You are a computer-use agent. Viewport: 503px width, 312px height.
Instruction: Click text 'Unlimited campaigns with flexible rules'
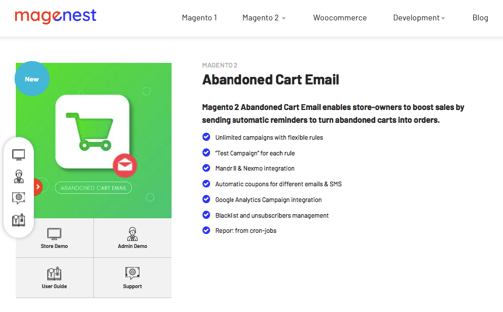[269, 137]
